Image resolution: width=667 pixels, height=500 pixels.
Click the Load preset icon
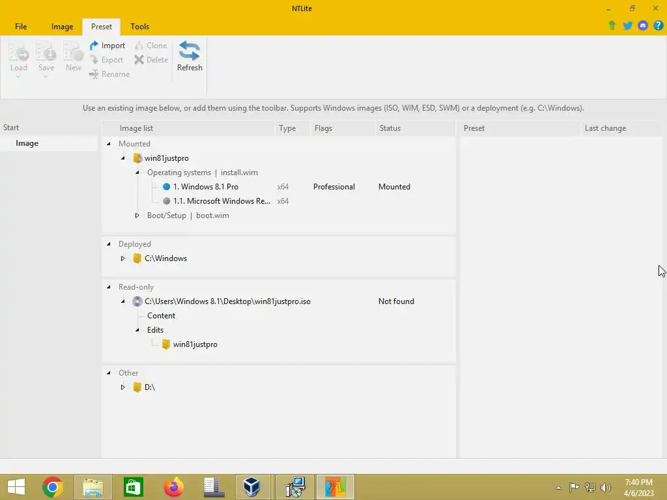coord(19,57)
